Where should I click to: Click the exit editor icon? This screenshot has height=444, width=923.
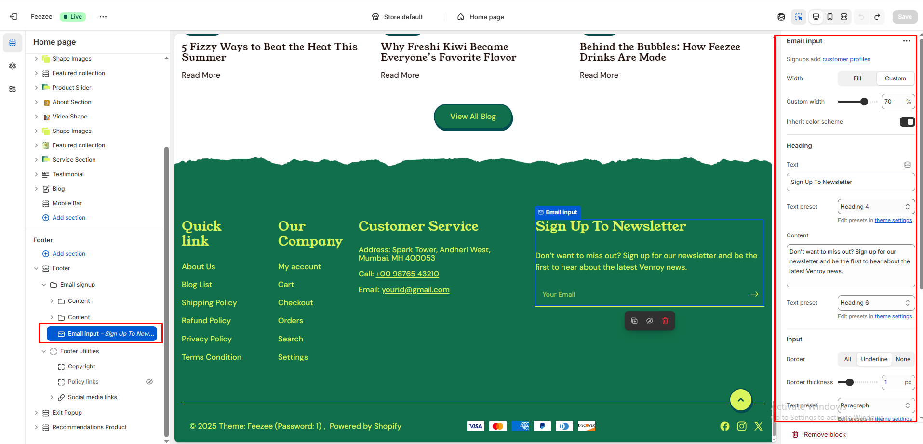(13, 17)
